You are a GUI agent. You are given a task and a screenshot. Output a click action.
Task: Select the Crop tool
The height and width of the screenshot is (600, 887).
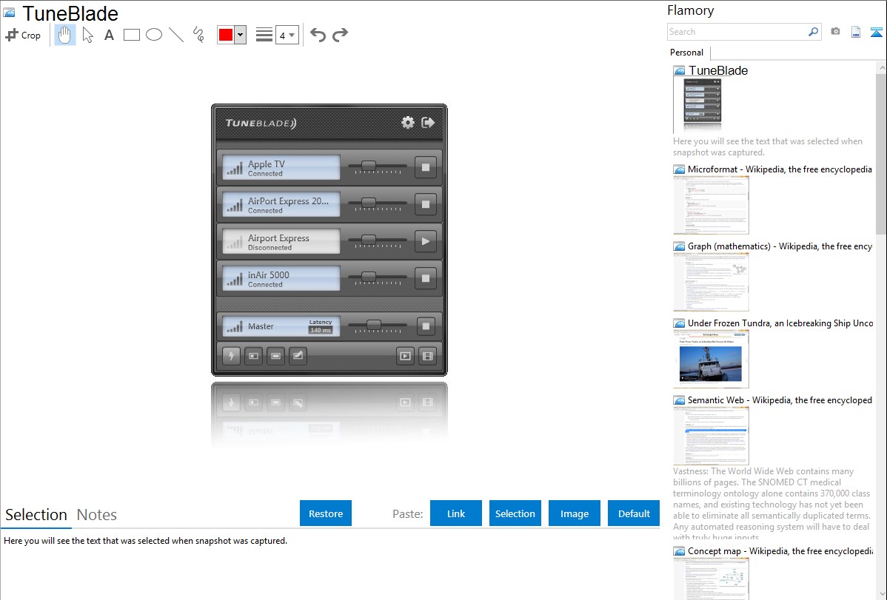point(23,35)
